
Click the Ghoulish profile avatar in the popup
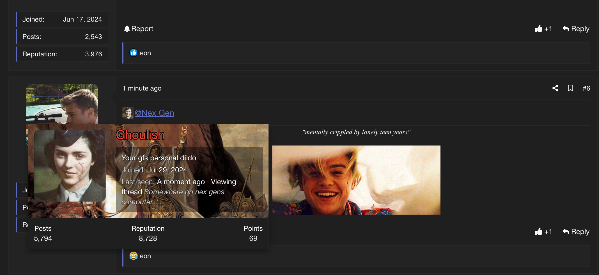pos(70,165)
